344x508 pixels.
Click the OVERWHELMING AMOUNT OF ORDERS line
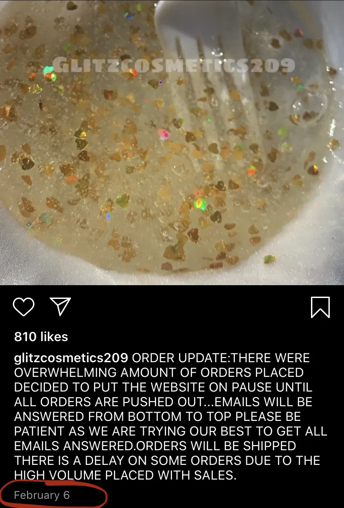[x=159, y=372]
